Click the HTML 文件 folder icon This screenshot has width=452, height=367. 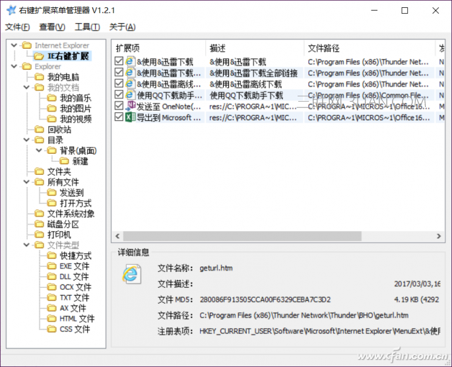click(51, 318)
